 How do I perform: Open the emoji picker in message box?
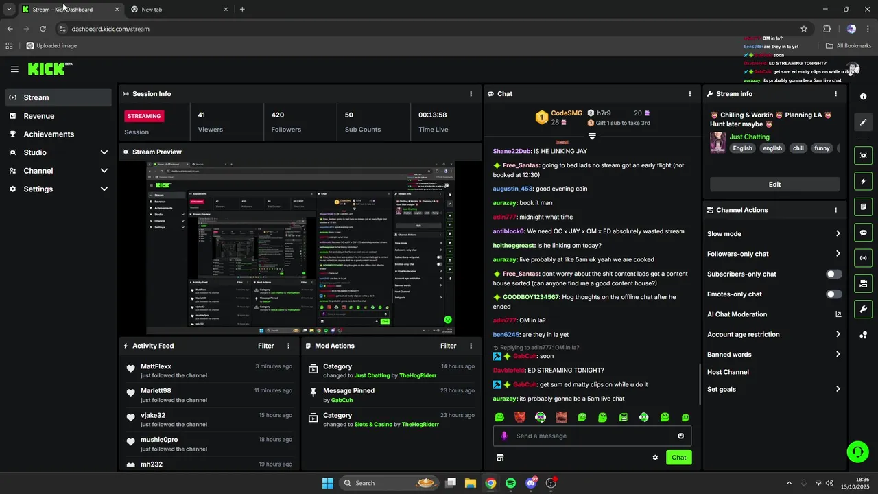tap(680, 436)
